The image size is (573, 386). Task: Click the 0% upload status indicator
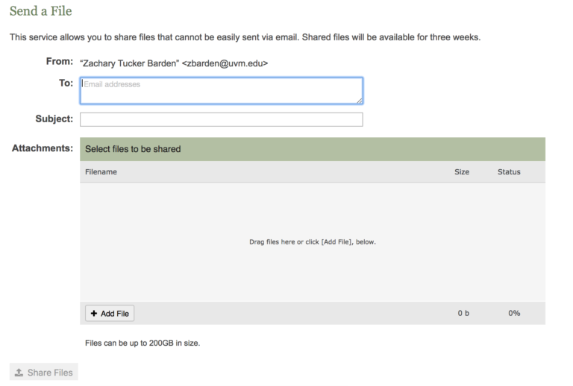514,314
